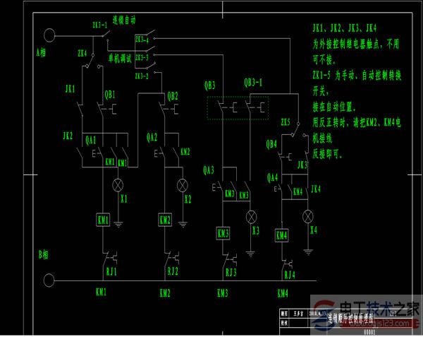Screen dimensions: 423x337
Task: Click the X4 lamp label
Action: coord(314,230)
